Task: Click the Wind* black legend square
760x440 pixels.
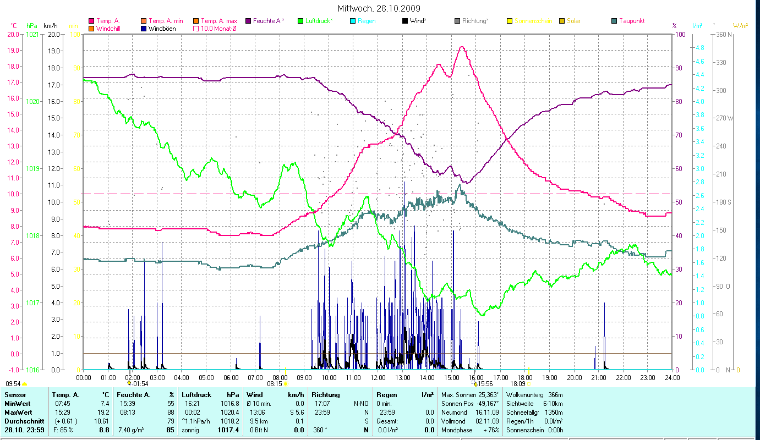Action: click(405, 21)
